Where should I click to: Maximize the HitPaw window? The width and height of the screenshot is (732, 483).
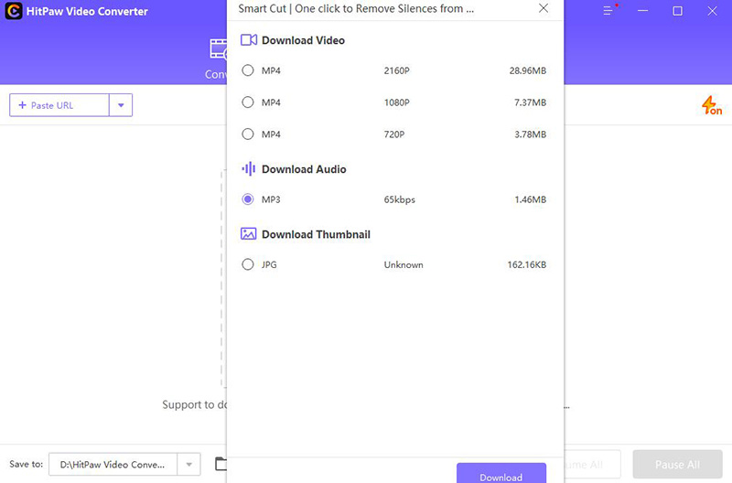677,11
